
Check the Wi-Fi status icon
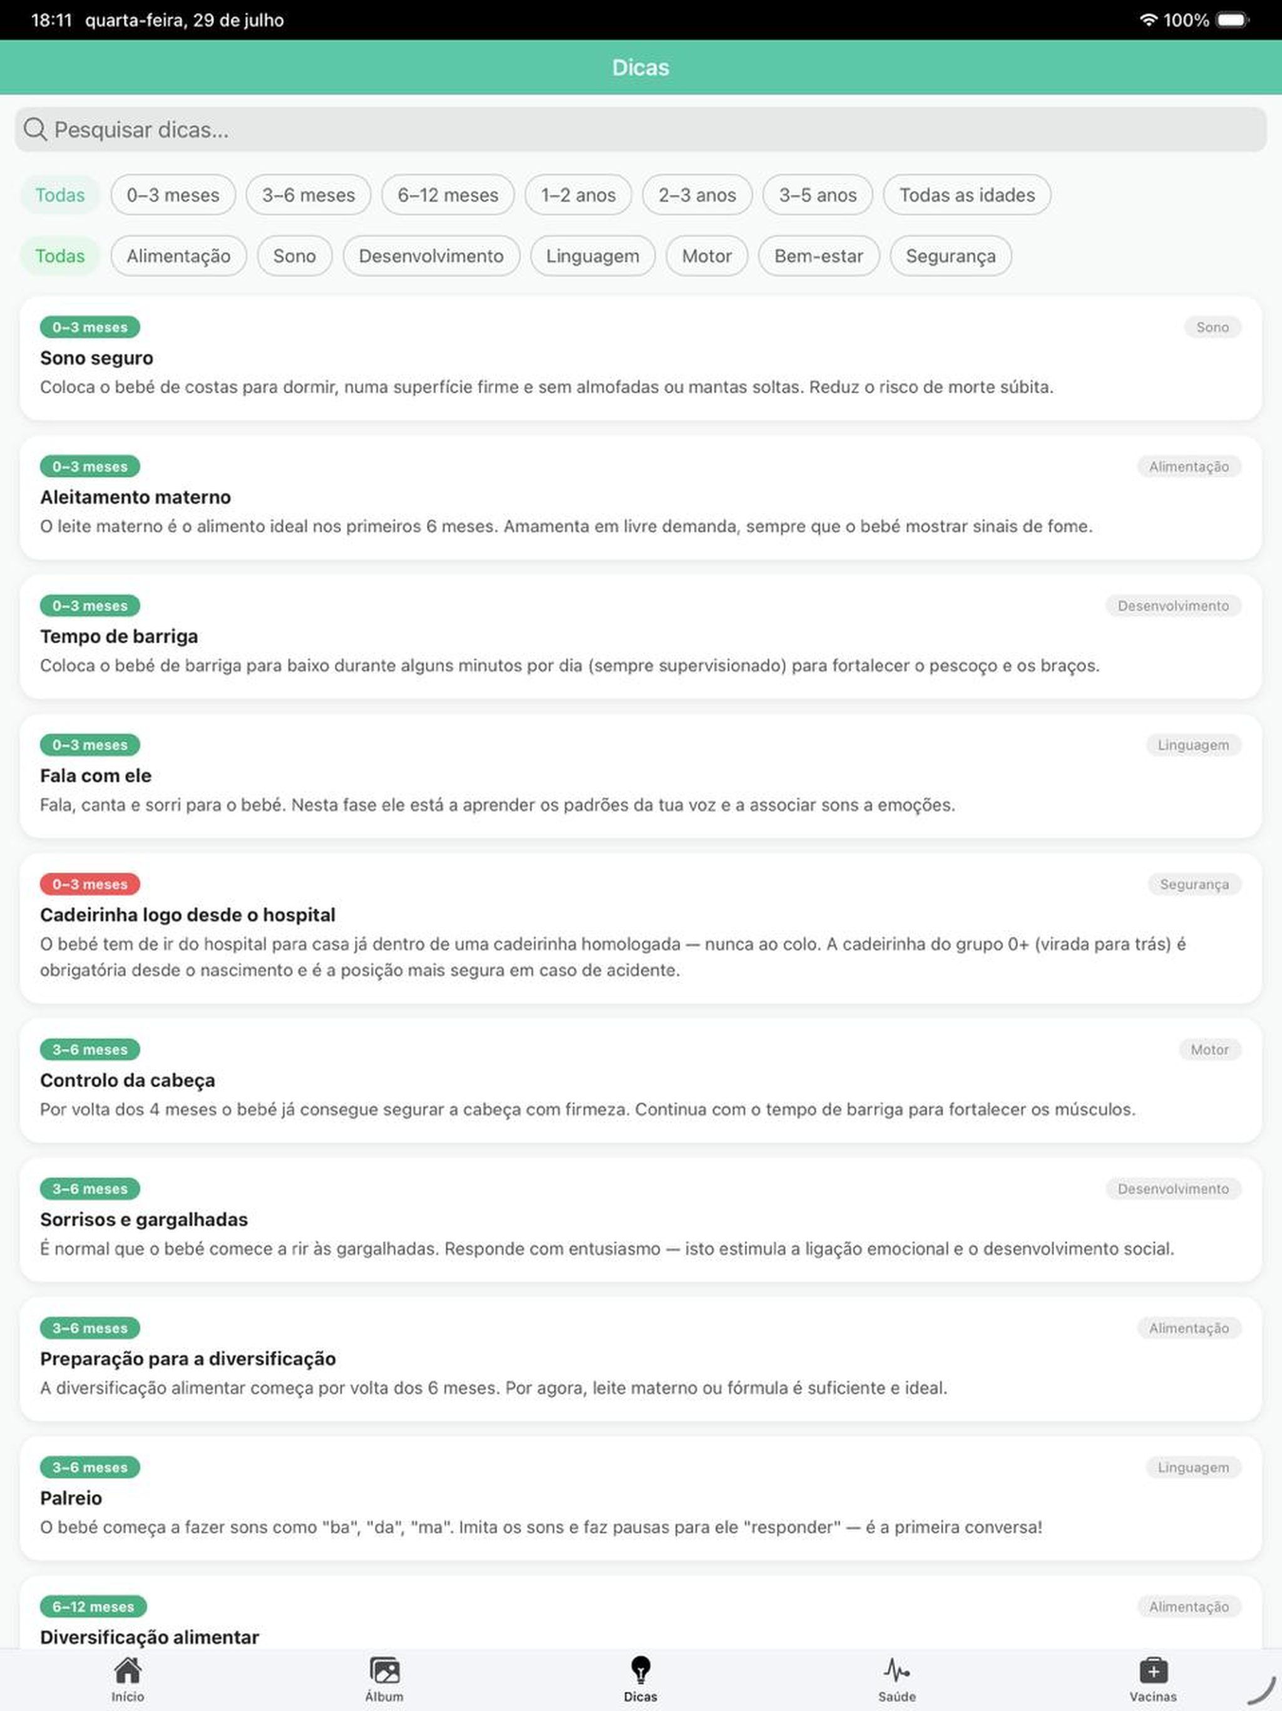[1148, 20]
